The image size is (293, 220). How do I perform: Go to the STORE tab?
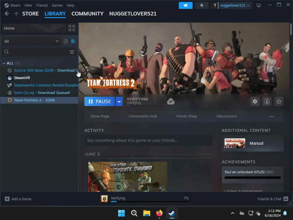tap(30, 14)
